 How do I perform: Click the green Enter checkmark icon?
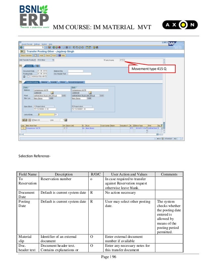pos(21,47)
